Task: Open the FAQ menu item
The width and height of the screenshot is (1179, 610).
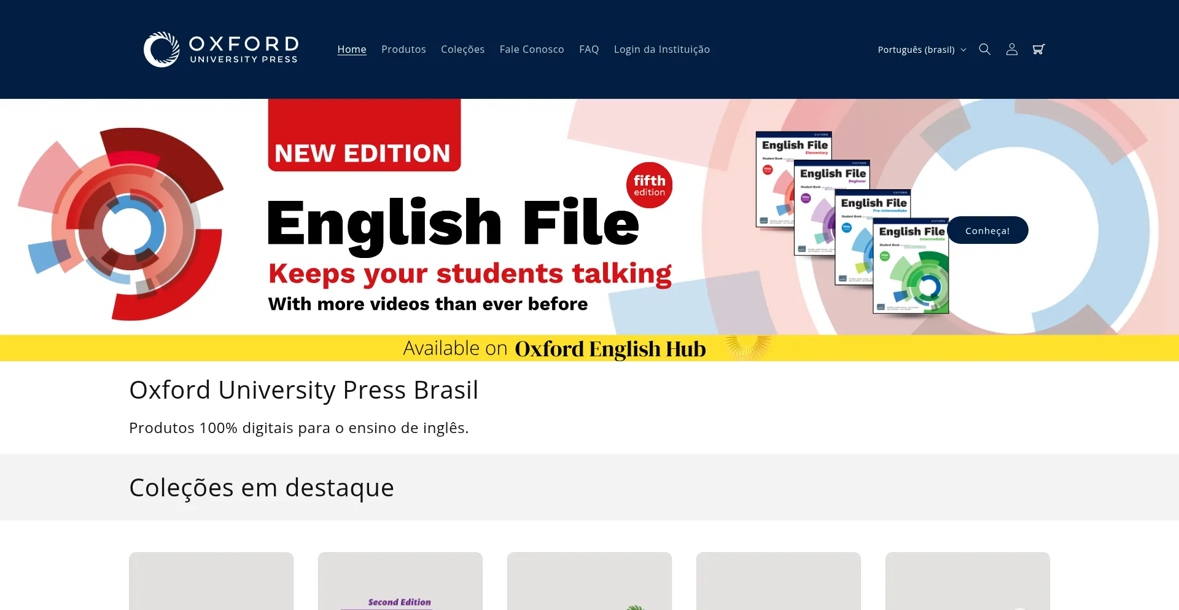Action: click(589, 49)
